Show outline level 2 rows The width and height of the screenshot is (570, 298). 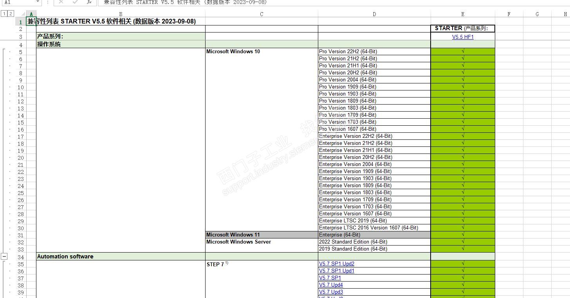click(10, 14)
